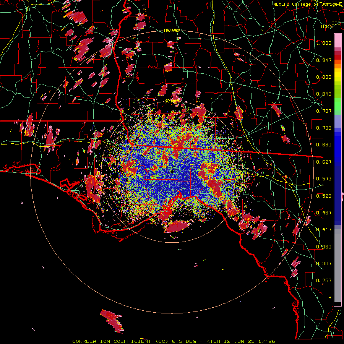Click the TH threshold label on scale
Image resolution: width=344 pixels, height=344 pixels.
coord(328,298)
